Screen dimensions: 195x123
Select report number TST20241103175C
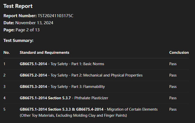[x=55, y=16]
